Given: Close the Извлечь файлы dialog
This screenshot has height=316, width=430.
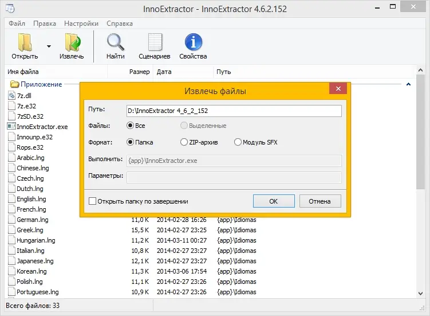Looking at the screenshot, I should point(338,88).
